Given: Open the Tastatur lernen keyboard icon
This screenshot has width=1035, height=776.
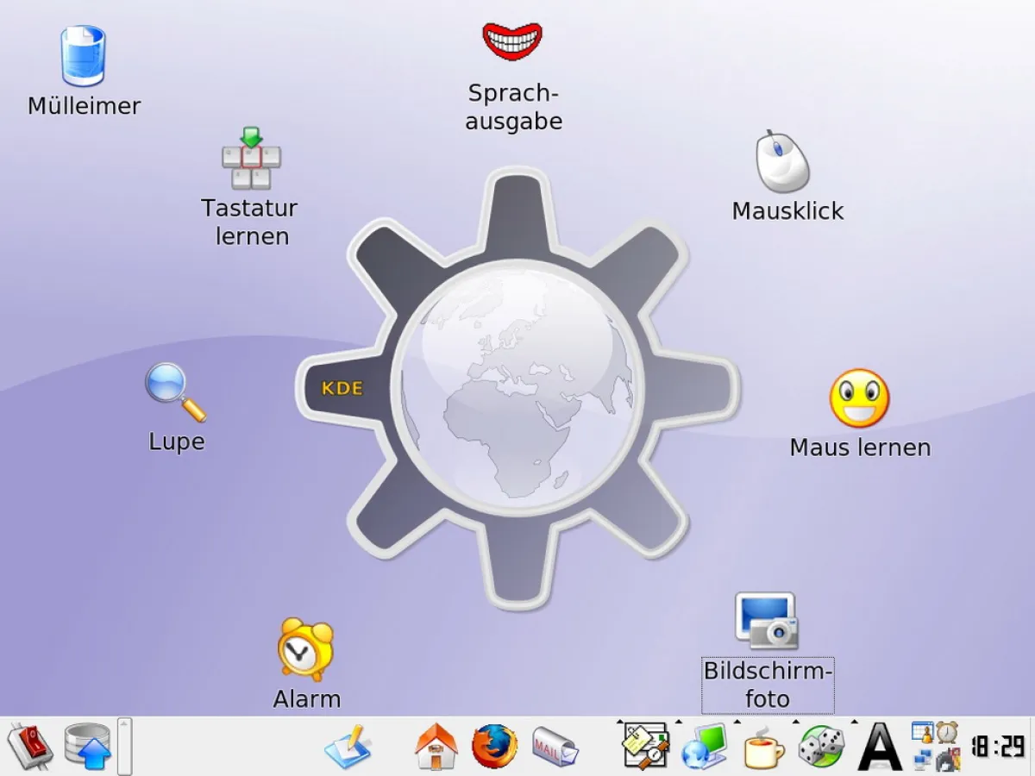Looking at the screenshot, I should [251, 160].
